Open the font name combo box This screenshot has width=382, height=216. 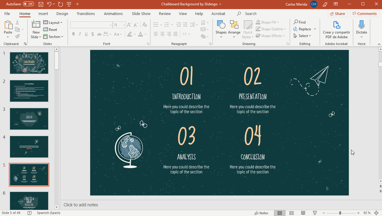(91, 25)
